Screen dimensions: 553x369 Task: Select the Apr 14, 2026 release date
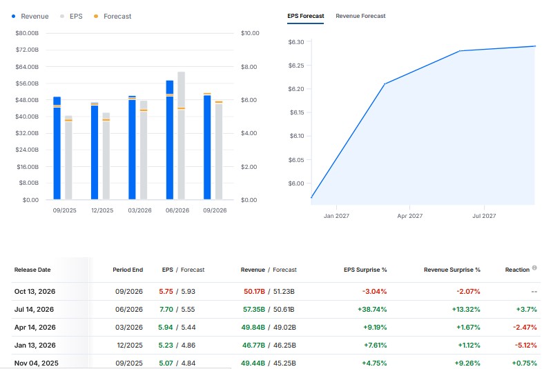pos(35,328)
